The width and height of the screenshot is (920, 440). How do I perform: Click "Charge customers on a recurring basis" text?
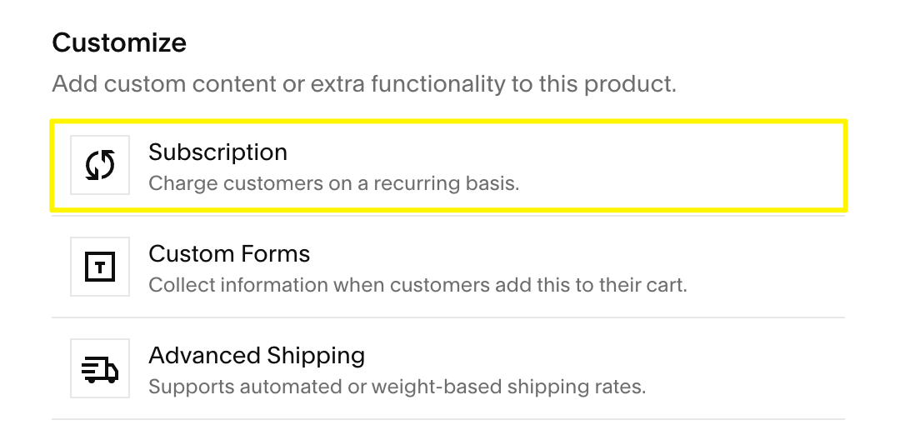tap(333, 182)
